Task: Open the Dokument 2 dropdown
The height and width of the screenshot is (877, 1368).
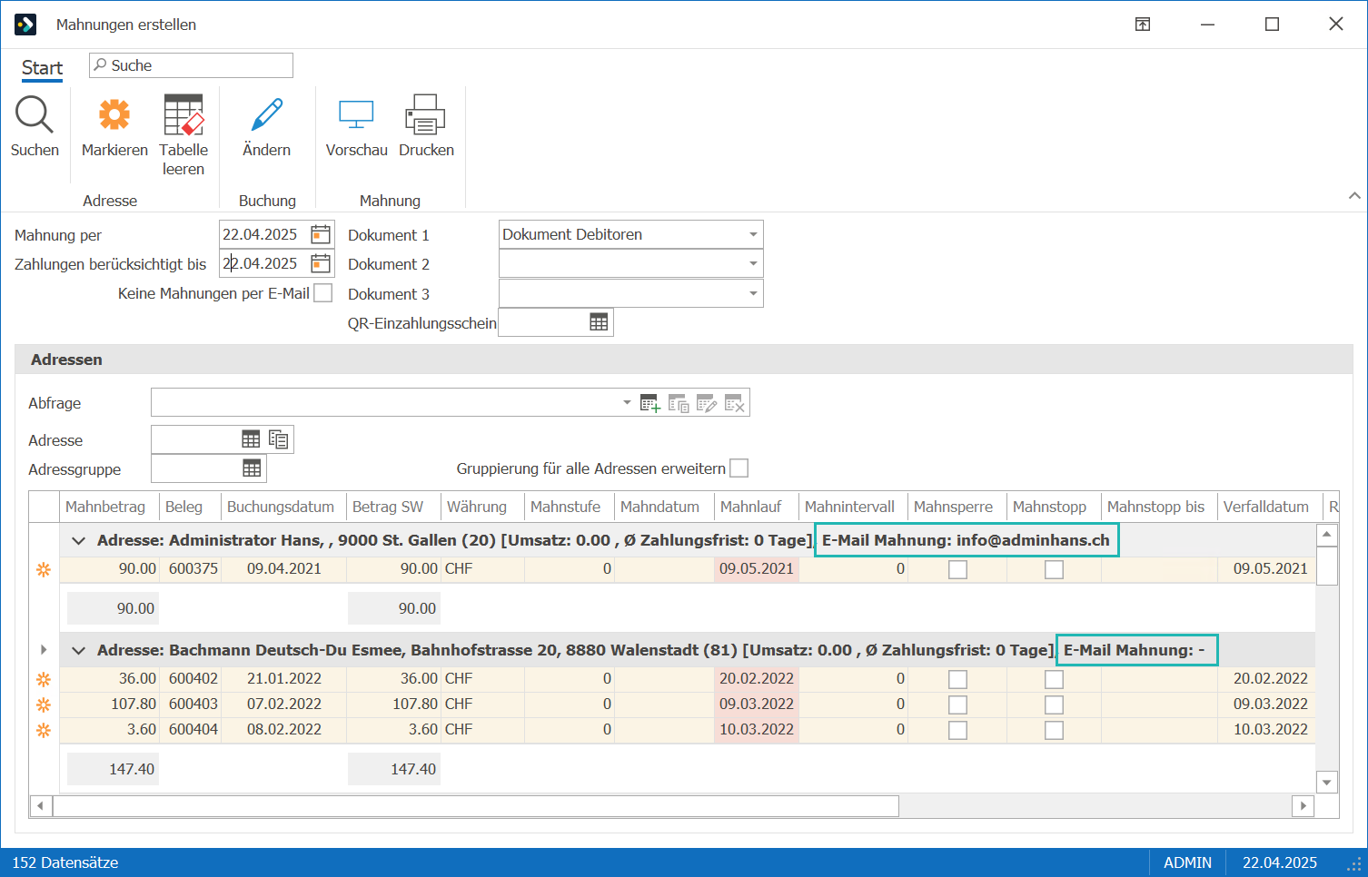Action: coord(753,263)
